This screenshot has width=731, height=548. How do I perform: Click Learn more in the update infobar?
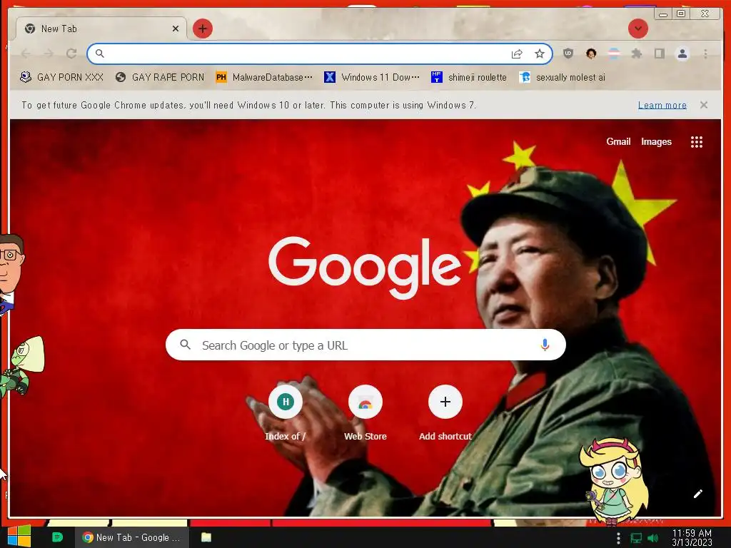point(662,106)
